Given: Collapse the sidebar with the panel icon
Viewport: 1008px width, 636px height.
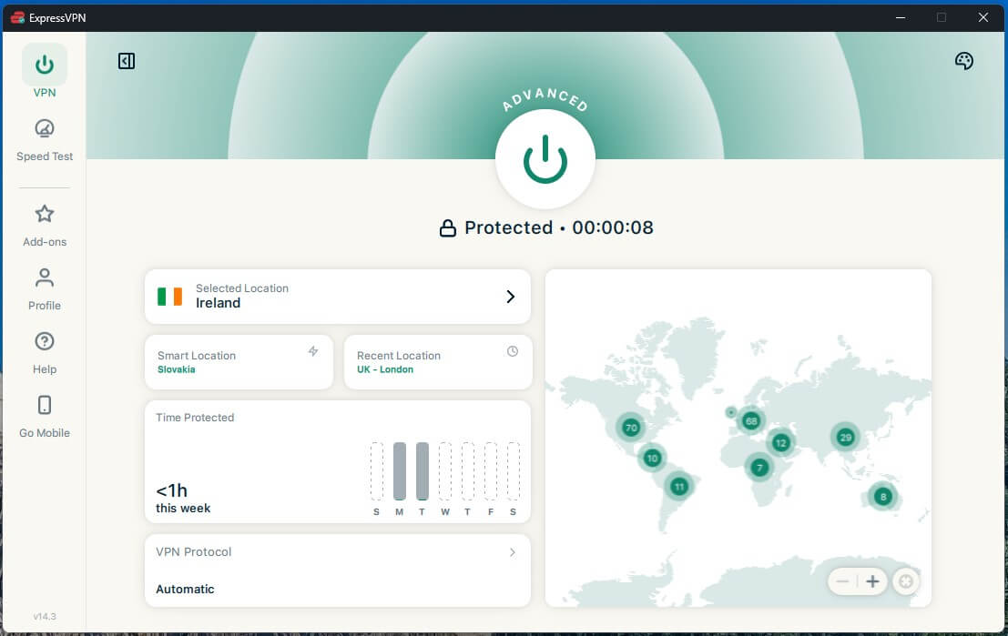Looking at the screenshot, I should point(127,61).
